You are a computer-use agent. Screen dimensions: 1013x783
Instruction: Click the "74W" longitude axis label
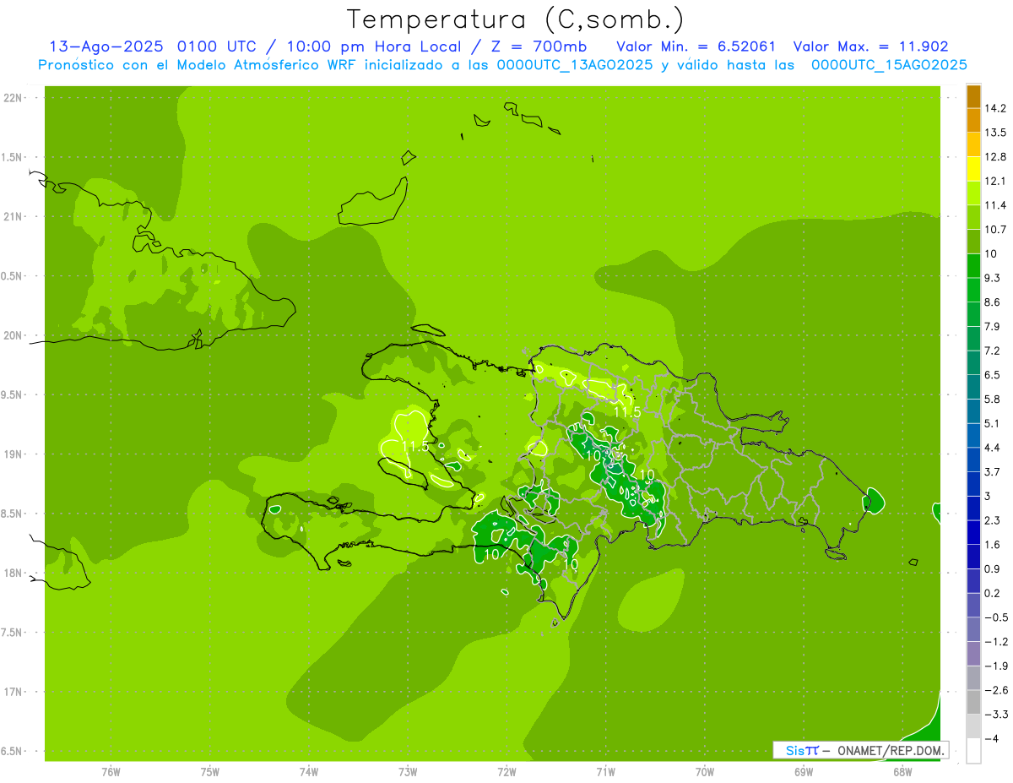[x=309, y=771]
